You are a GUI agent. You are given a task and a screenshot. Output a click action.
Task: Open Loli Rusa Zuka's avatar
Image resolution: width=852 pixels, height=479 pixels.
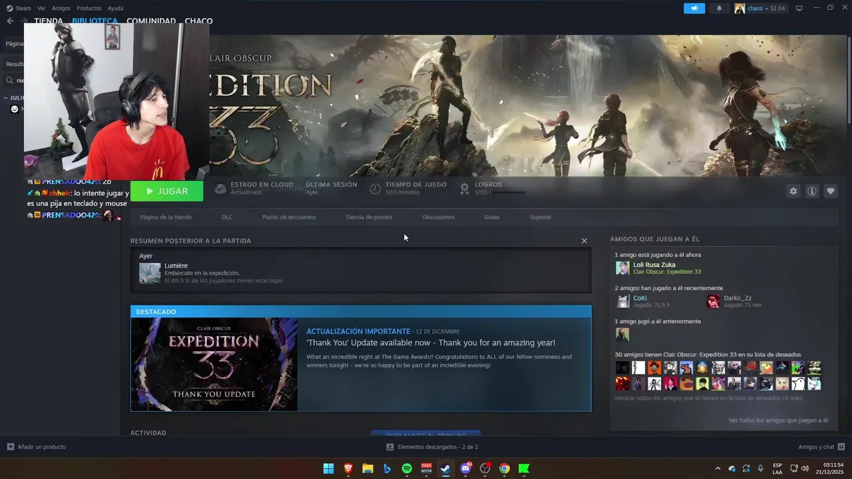[622, 267]
